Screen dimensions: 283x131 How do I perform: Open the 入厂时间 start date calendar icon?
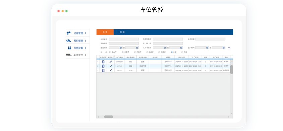point(165,48)
